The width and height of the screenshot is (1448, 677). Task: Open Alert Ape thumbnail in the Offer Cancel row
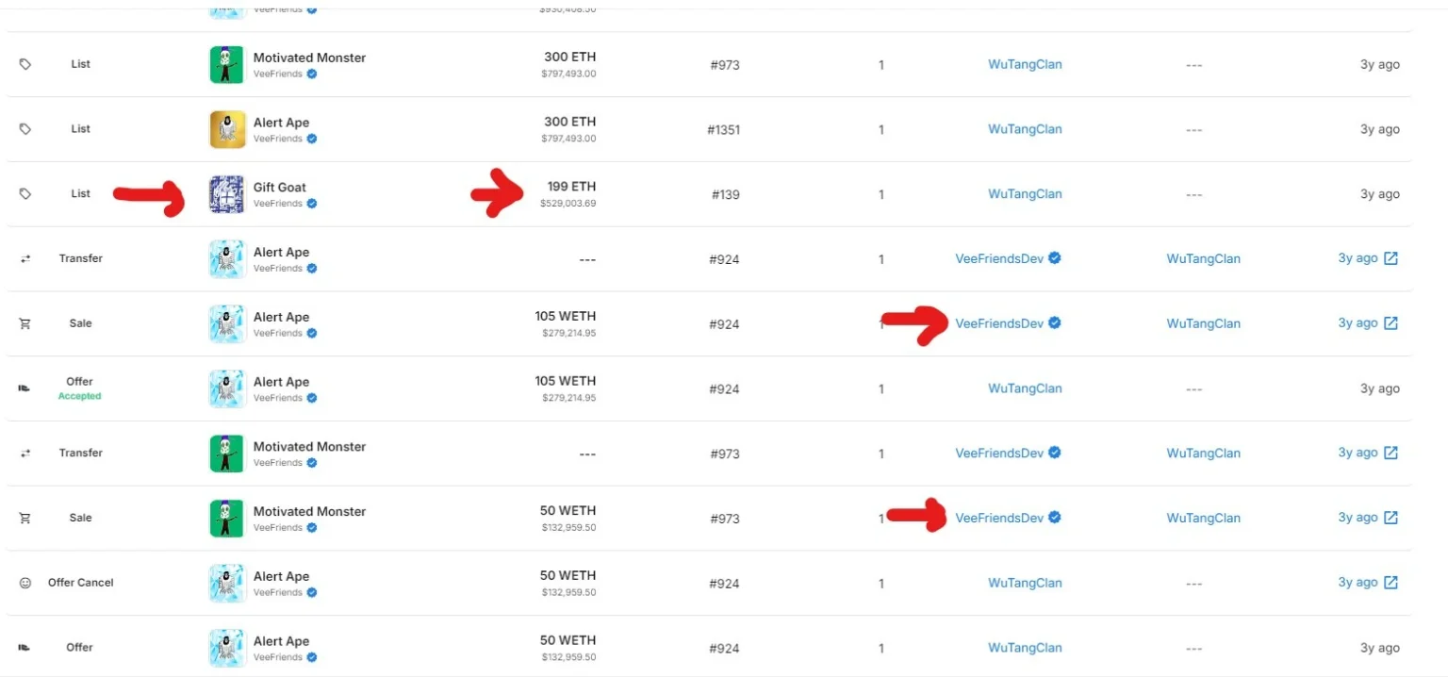click(227, 583)
